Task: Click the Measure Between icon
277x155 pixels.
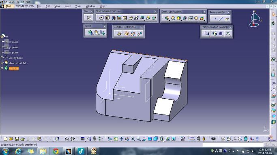Action: tap(192, 139)
